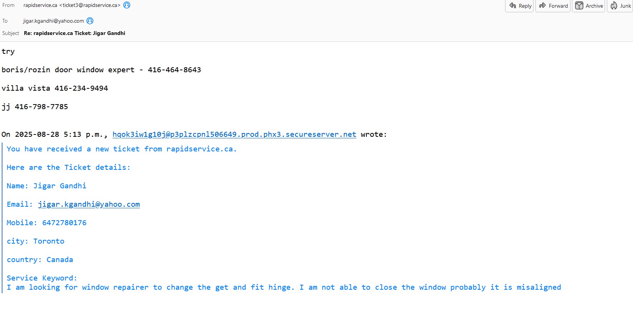633x322 pixels.
Task: Click the From header label
Action: click(8, 5)
